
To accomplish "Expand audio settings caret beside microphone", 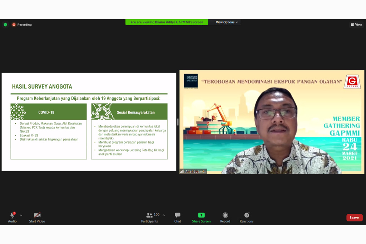I will 21,215.
